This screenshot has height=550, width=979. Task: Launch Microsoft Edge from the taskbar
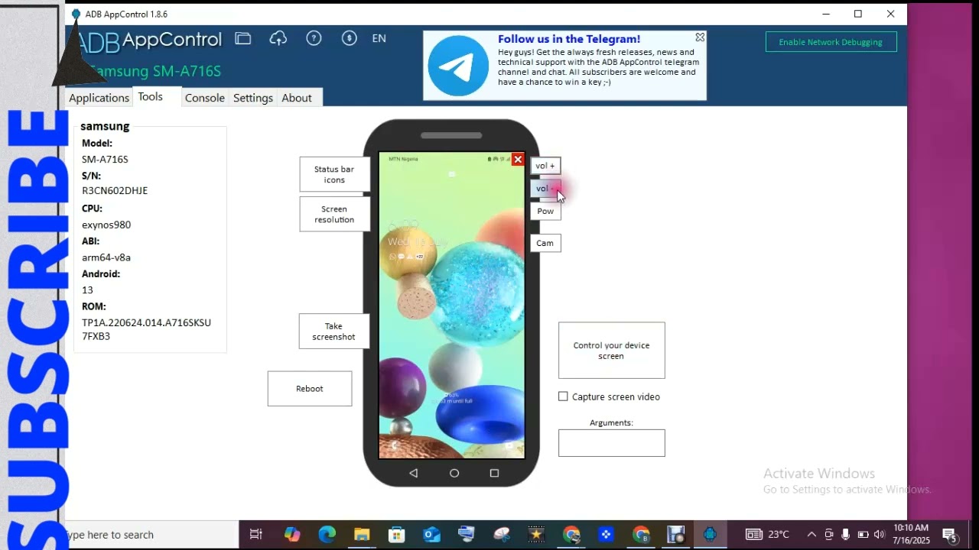click(x=327, y=535)
